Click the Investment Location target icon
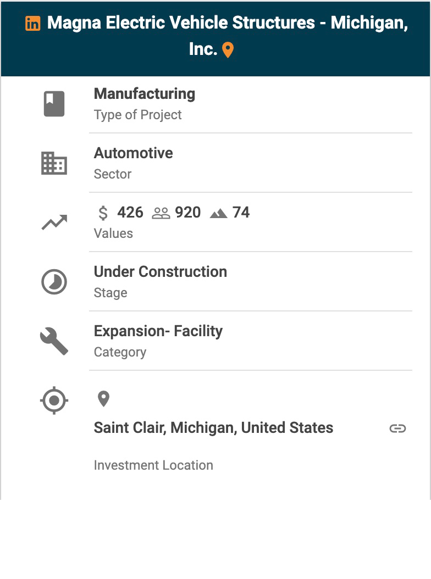 pyautogui.click(x=54, y=400)
